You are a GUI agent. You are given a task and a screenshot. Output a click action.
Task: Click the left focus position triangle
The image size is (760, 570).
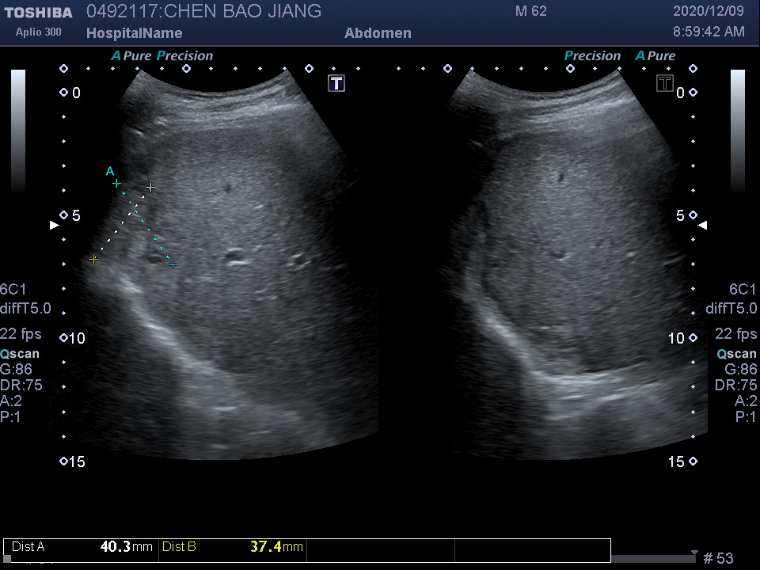(x=54, y=226)
